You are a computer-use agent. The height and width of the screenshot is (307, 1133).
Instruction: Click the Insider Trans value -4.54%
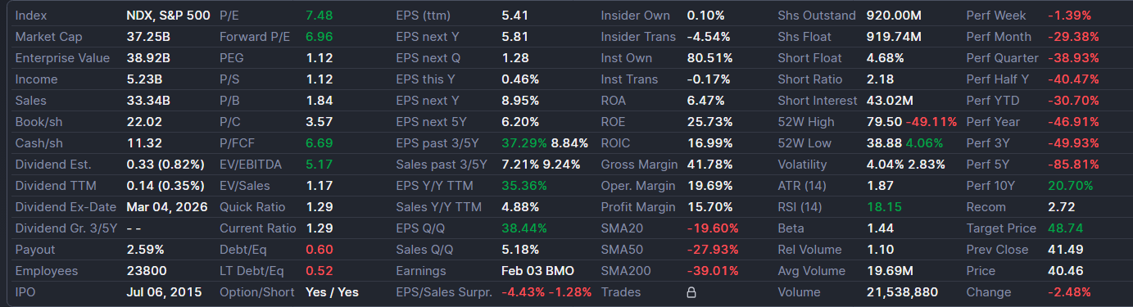coord(709,36)
